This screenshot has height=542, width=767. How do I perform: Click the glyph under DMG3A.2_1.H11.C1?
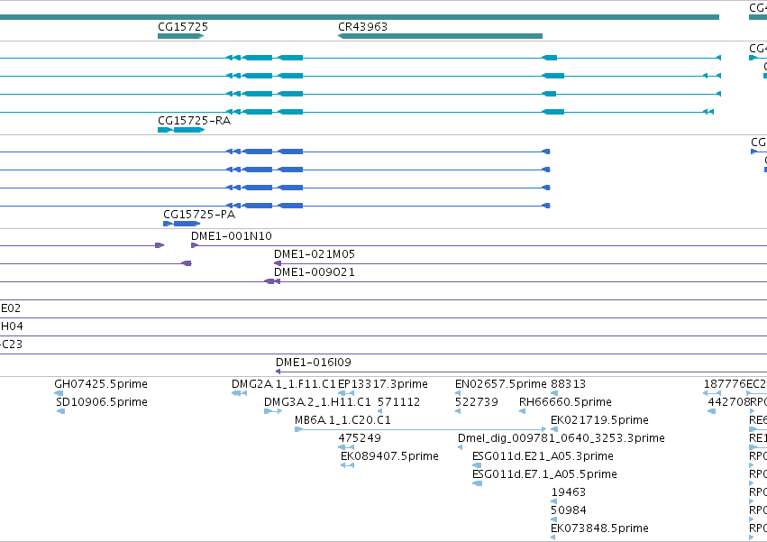pyautogui.click(x=273, y=411)
